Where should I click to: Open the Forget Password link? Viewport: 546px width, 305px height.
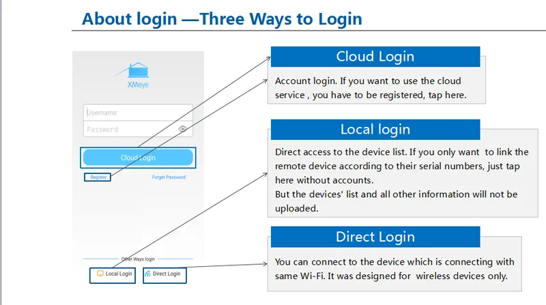point(169,177)
